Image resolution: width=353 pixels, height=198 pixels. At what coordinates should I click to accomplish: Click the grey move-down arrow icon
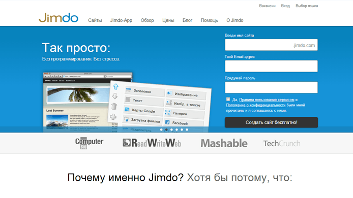tap(115, 96)
